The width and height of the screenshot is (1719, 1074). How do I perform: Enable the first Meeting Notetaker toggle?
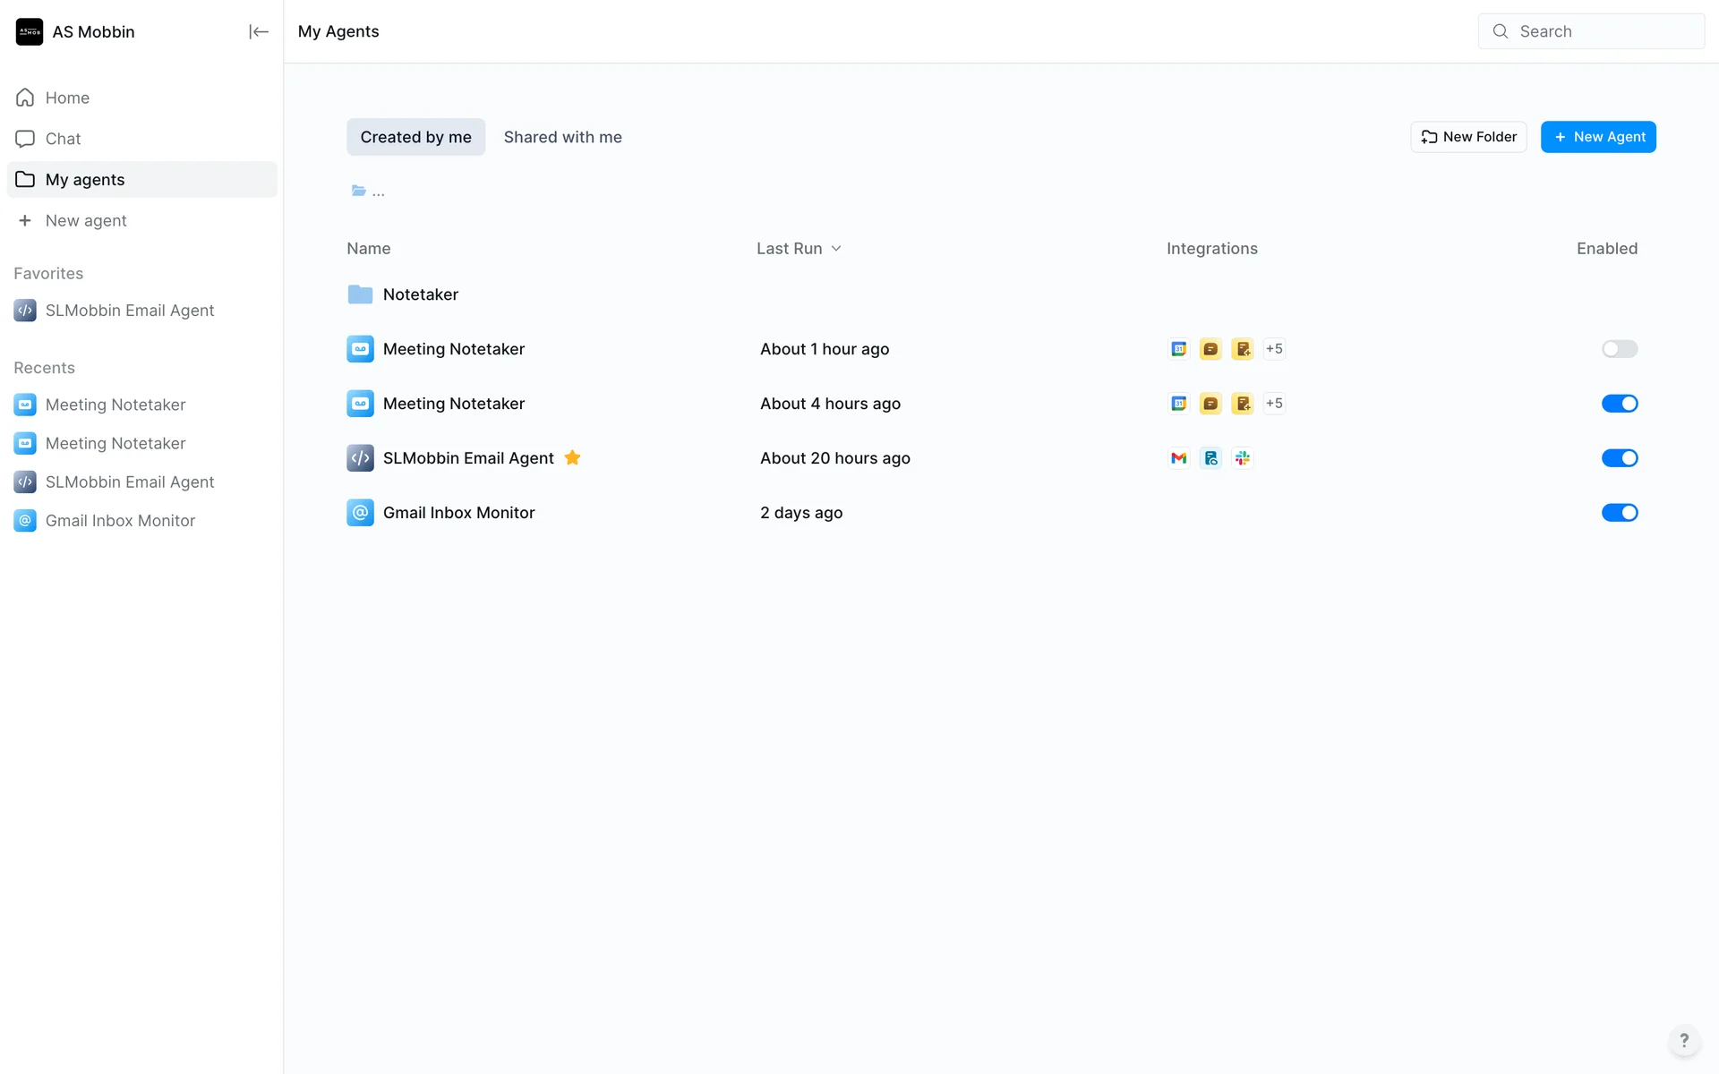(x=1619, y=349)
